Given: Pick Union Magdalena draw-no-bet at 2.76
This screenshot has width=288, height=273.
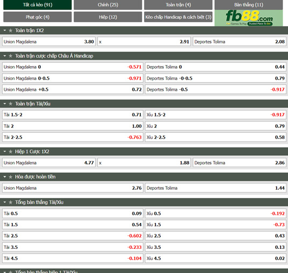Looking at the screenshot, I should click(x=73, y=188).
